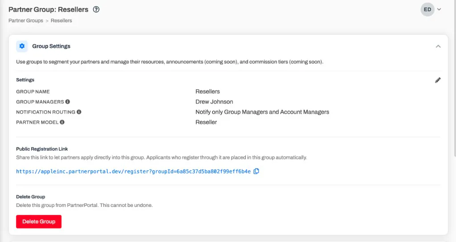Click the red Delete Group button
This screenshot has height=242, width=456.
(39, 222)
